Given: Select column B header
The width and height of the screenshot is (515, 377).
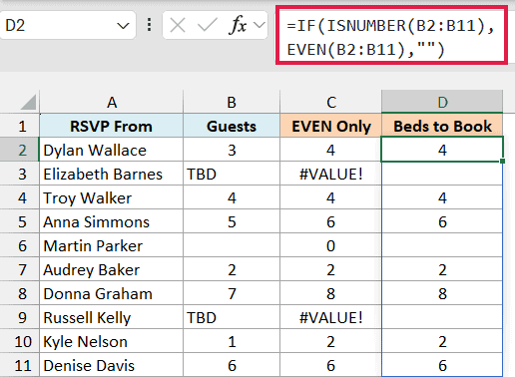Looking at the screenshot, I should (x=232, y=102).
